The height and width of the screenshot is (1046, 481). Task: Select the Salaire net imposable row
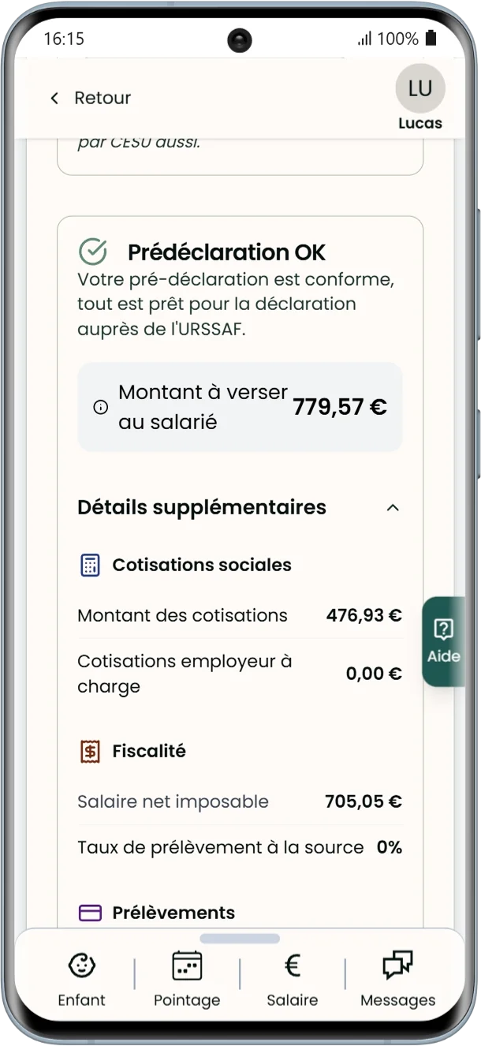(240, 801)
